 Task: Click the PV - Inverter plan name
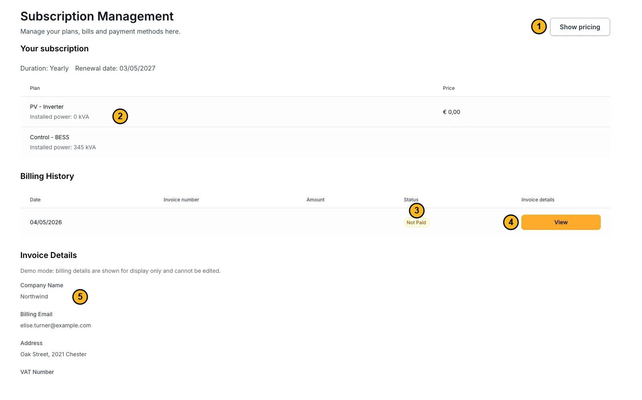(x=47, y=107)
